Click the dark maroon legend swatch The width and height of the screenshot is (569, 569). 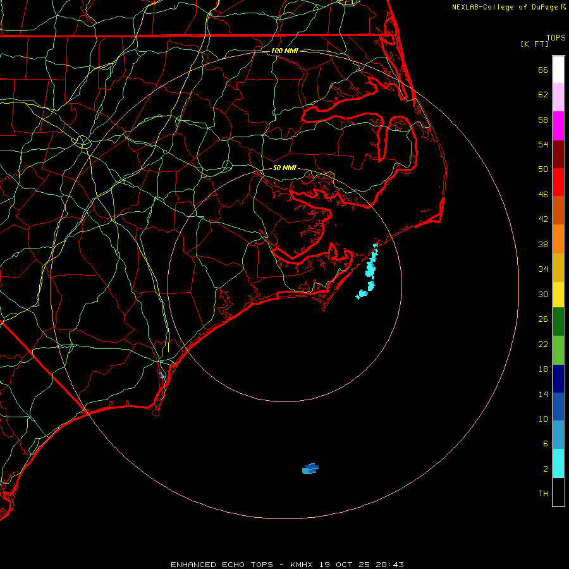click(x=558, y=154)
